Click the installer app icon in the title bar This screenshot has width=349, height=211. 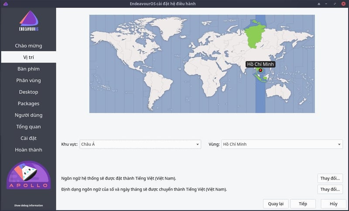pos(5,4)
